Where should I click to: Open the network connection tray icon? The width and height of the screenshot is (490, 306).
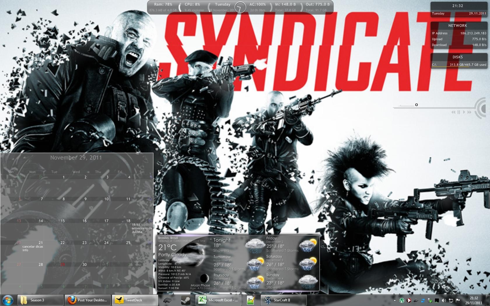click(x=451, y=300)
